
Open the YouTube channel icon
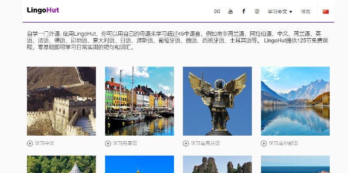click(231, 11)
